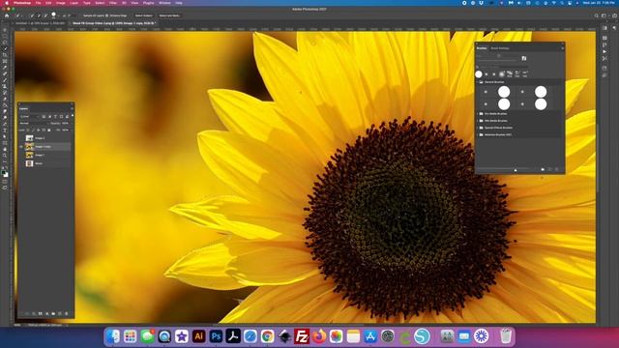Open the Brushes panel flyout menu

tap(563, 48)
